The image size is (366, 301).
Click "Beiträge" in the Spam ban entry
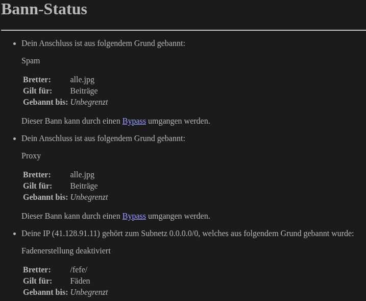point(84,91)
